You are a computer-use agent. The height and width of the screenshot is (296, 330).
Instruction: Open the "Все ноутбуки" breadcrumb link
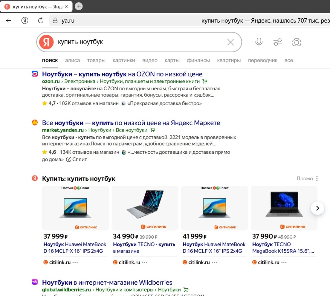click(131, 130)
